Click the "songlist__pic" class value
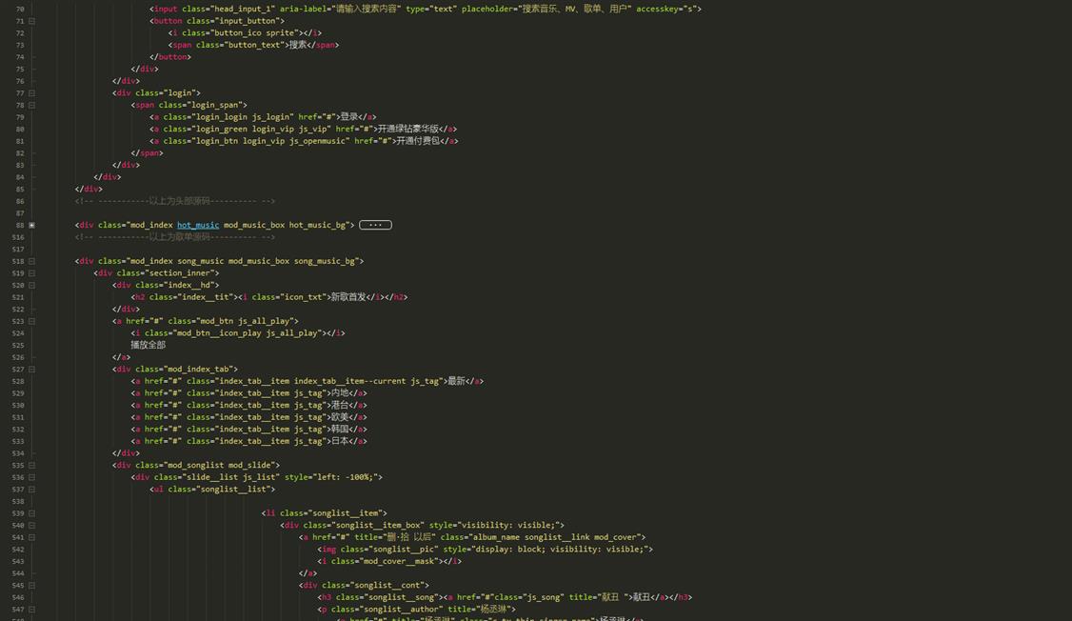This screenshot has height=621, width=1072. click(401, 550)
